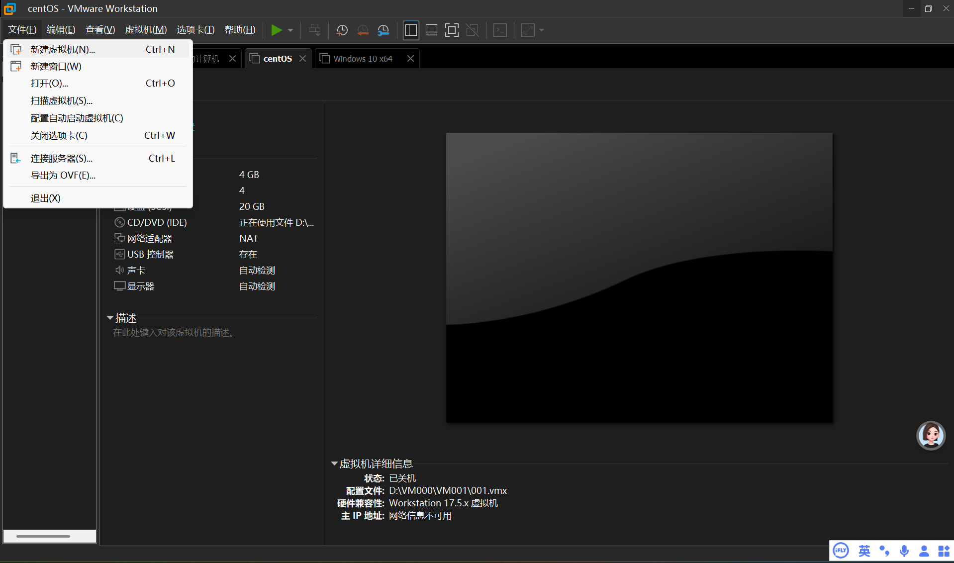
Task: Collapse the 描述 section
Action: coord(110,318)
